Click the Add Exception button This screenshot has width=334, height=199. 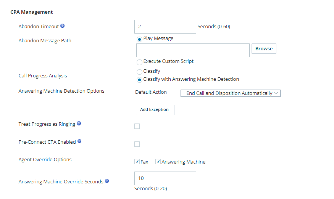coord(155,110)
